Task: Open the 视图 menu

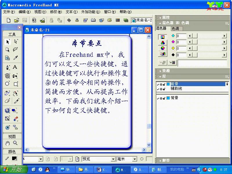Action: [x=40, y=12]
